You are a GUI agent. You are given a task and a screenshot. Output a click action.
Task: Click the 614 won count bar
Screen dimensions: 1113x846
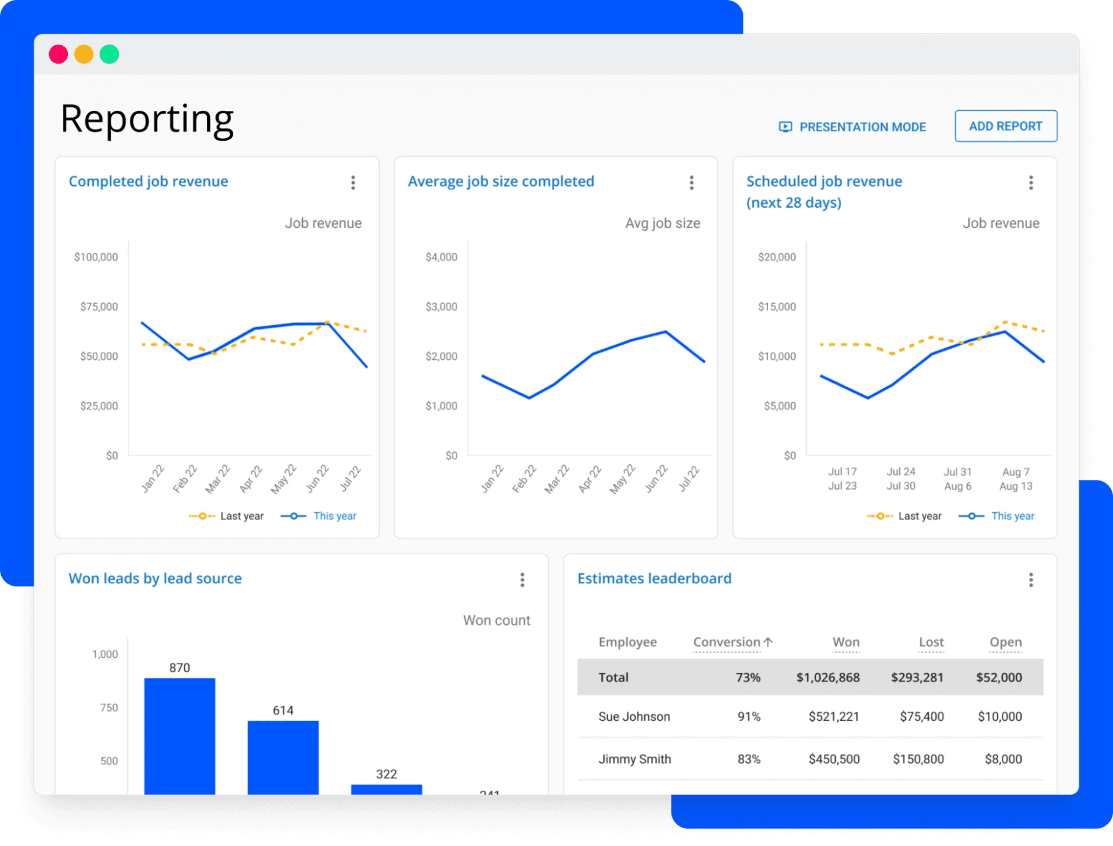pyautogui.click(x=283, y=757)
